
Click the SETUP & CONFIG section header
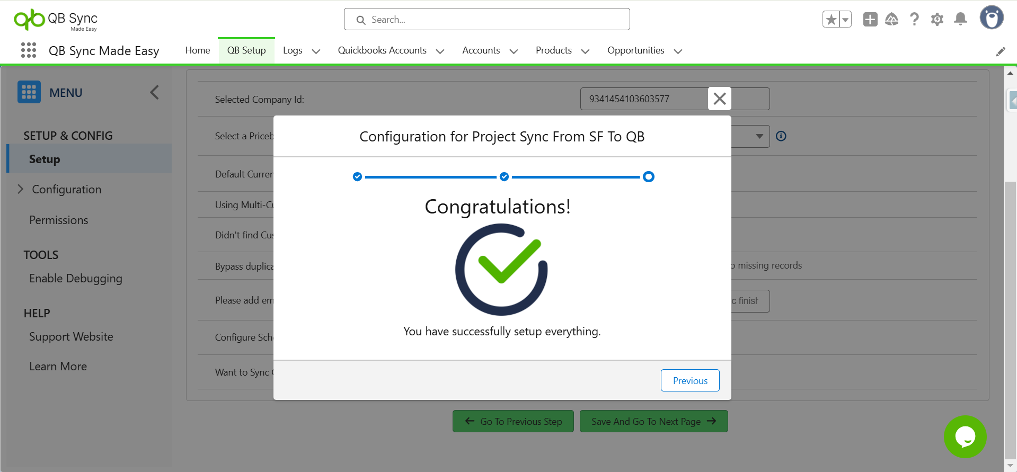tap(68, 136)
